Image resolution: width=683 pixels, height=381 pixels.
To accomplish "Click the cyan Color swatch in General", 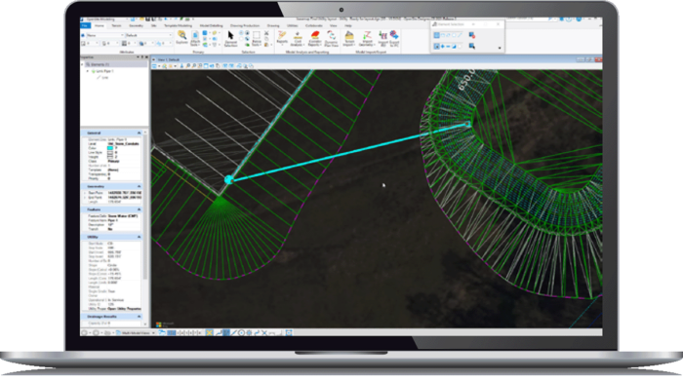I will [x=110, y=148].
